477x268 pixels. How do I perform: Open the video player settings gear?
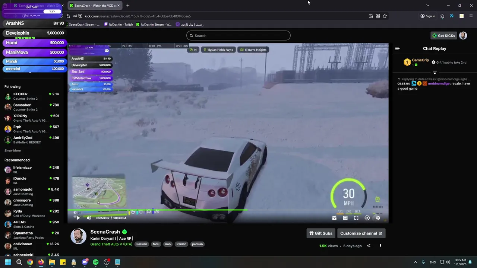point(378,218)
